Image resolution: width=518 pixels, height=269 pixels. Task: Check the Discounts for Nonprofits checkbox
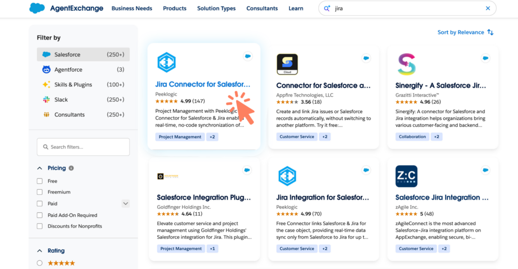[x=39, y=226]
